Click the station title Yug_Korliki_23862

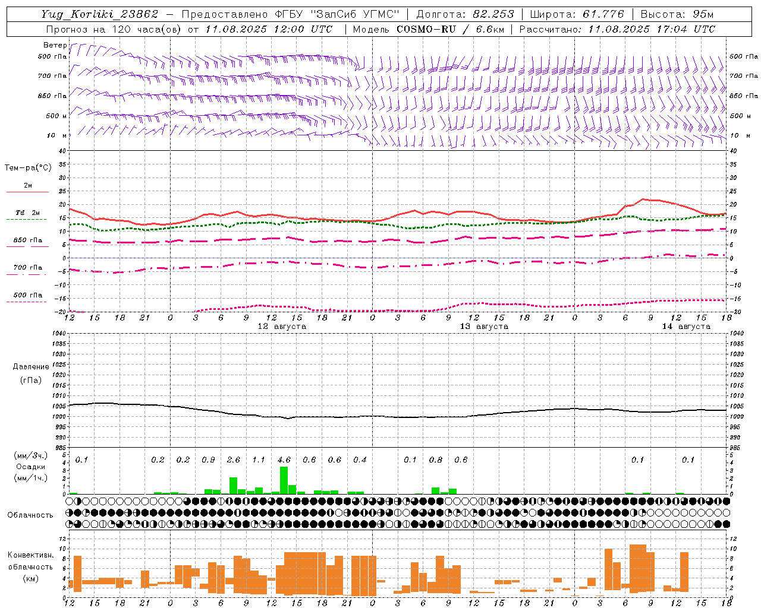tap(100, 14)
